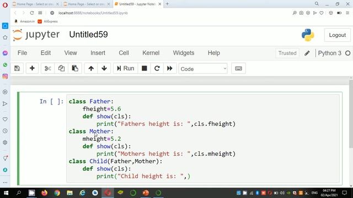
Task: Open the View menu
Action: click(x=71, y=53)
